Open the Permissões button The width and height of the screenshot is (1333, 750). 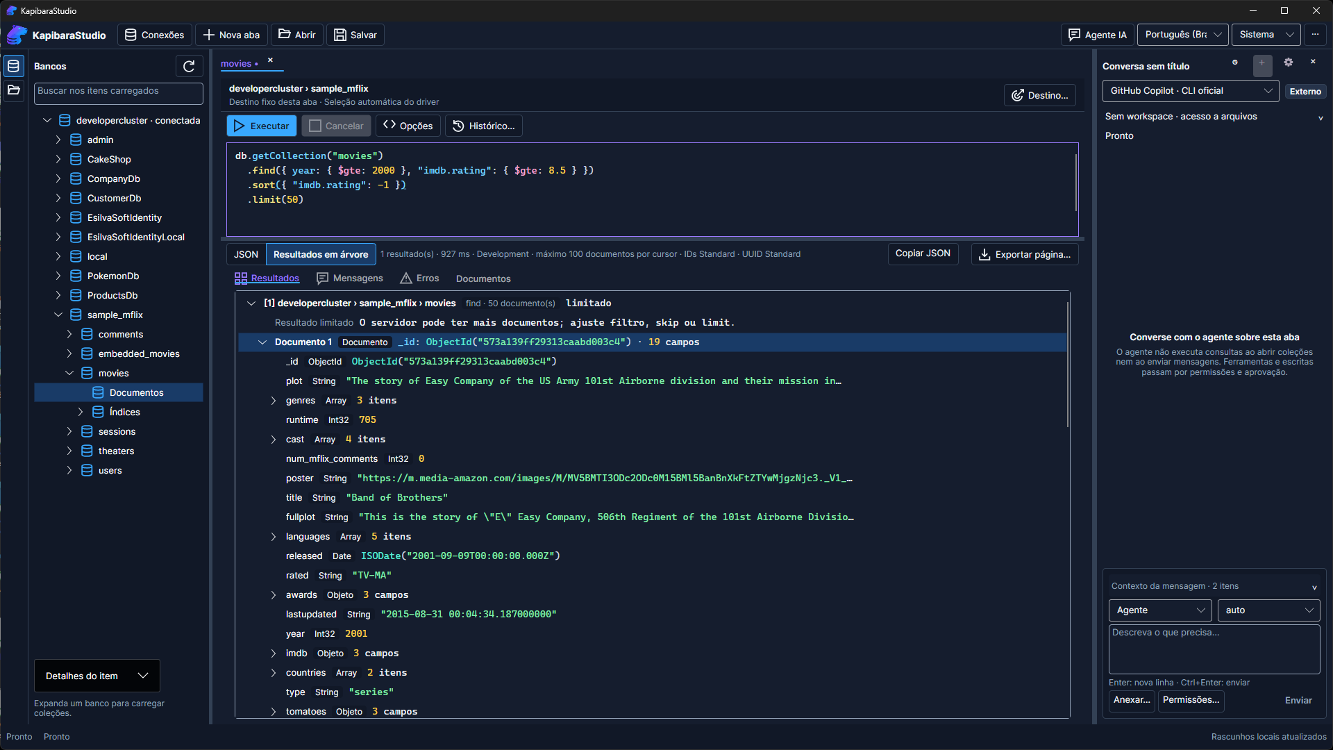1191,700
